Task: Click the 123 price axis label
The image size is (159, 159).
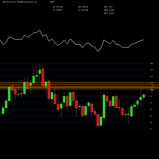Action: (152, 64)
